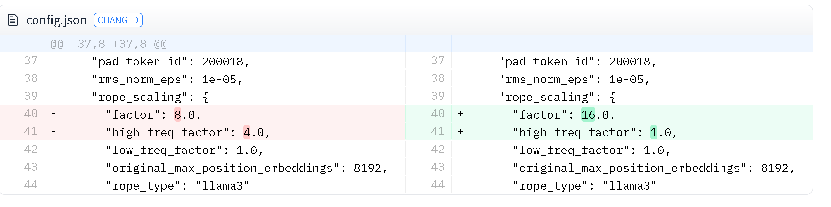Viewport: 831px width, 207px height.
Task: Click "rope_type": "llama3" in the left pane
Action: pos(178,186)
